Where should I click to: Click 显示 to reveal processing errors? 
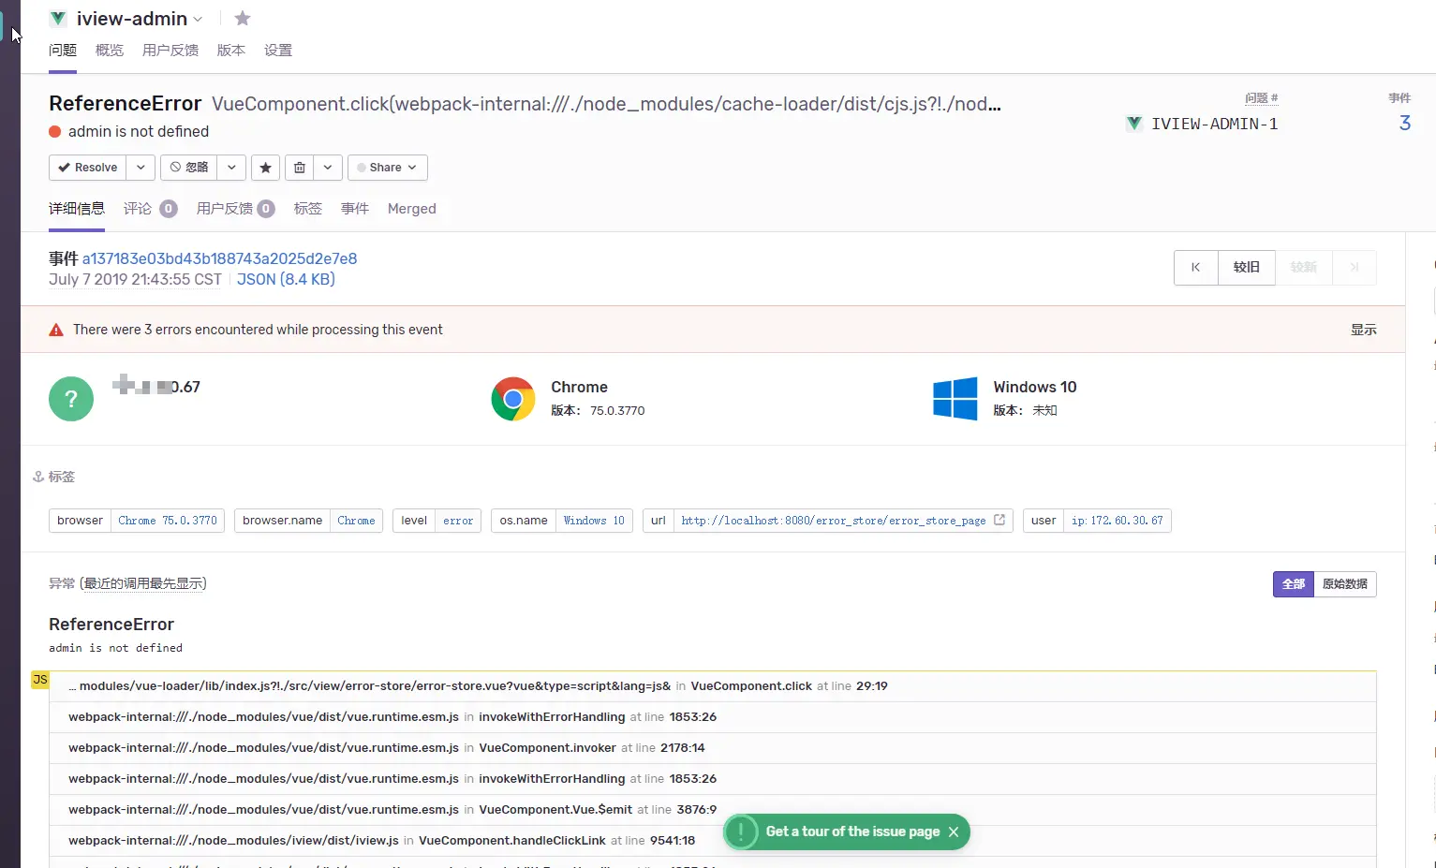coord(1364,330)
